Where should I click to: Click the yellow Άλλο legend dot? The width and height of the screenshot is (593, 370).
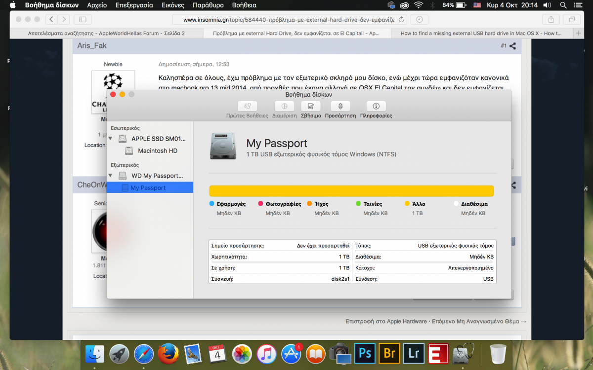point(407,203)
